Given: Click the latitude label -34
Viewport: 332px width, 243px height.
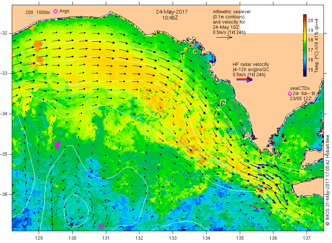Looking at the screenshot, I should (x=4, y=114).
